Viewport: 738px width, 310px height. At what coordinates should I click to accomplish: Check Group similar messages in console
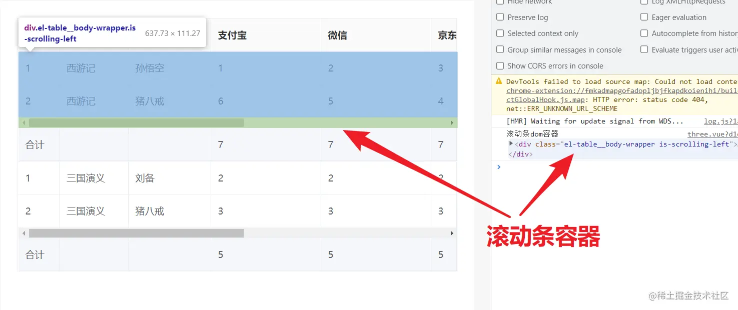click(x=500, y=49)
